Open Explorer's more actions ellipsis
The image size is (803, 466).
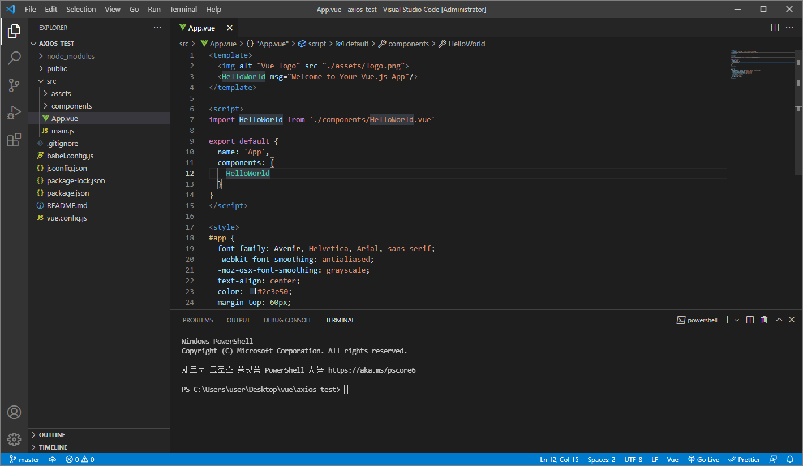pyautogui.click(x=157, y=28)
